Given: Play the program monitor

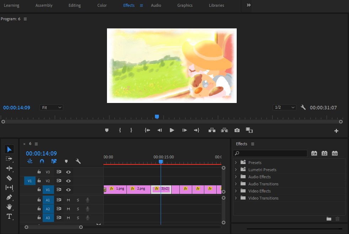Looking at the screenshot, I should pos(172,130).
